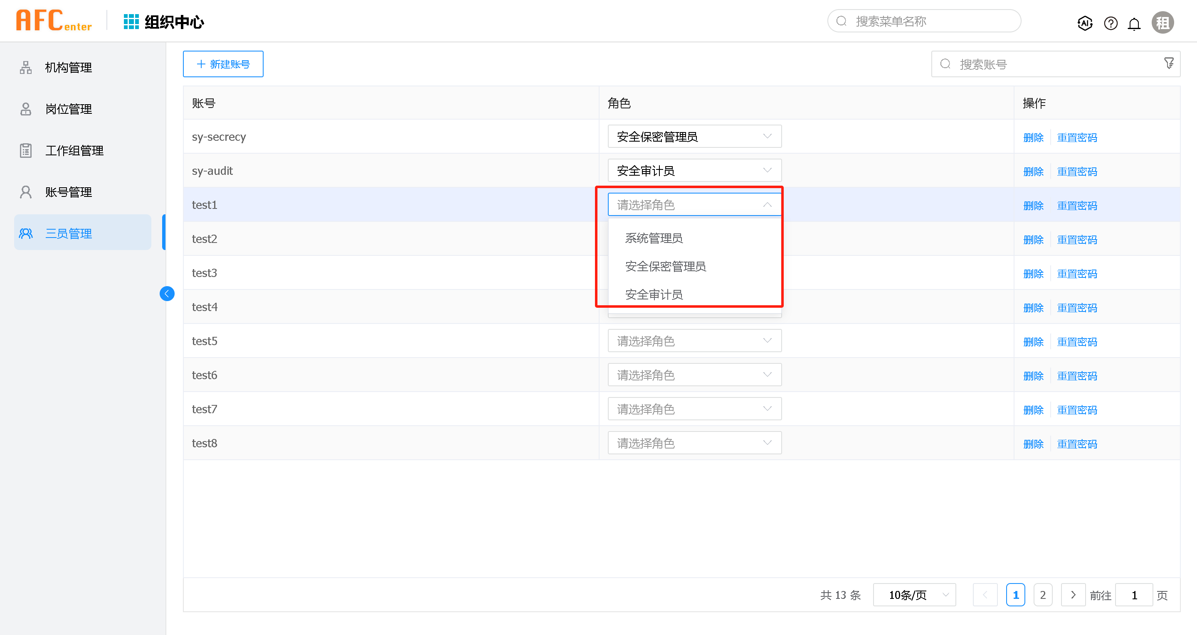Open 机构管理 in the sidebar
Image resolution: width=1197 pixels, height=635 pixels.
(68, 68)
